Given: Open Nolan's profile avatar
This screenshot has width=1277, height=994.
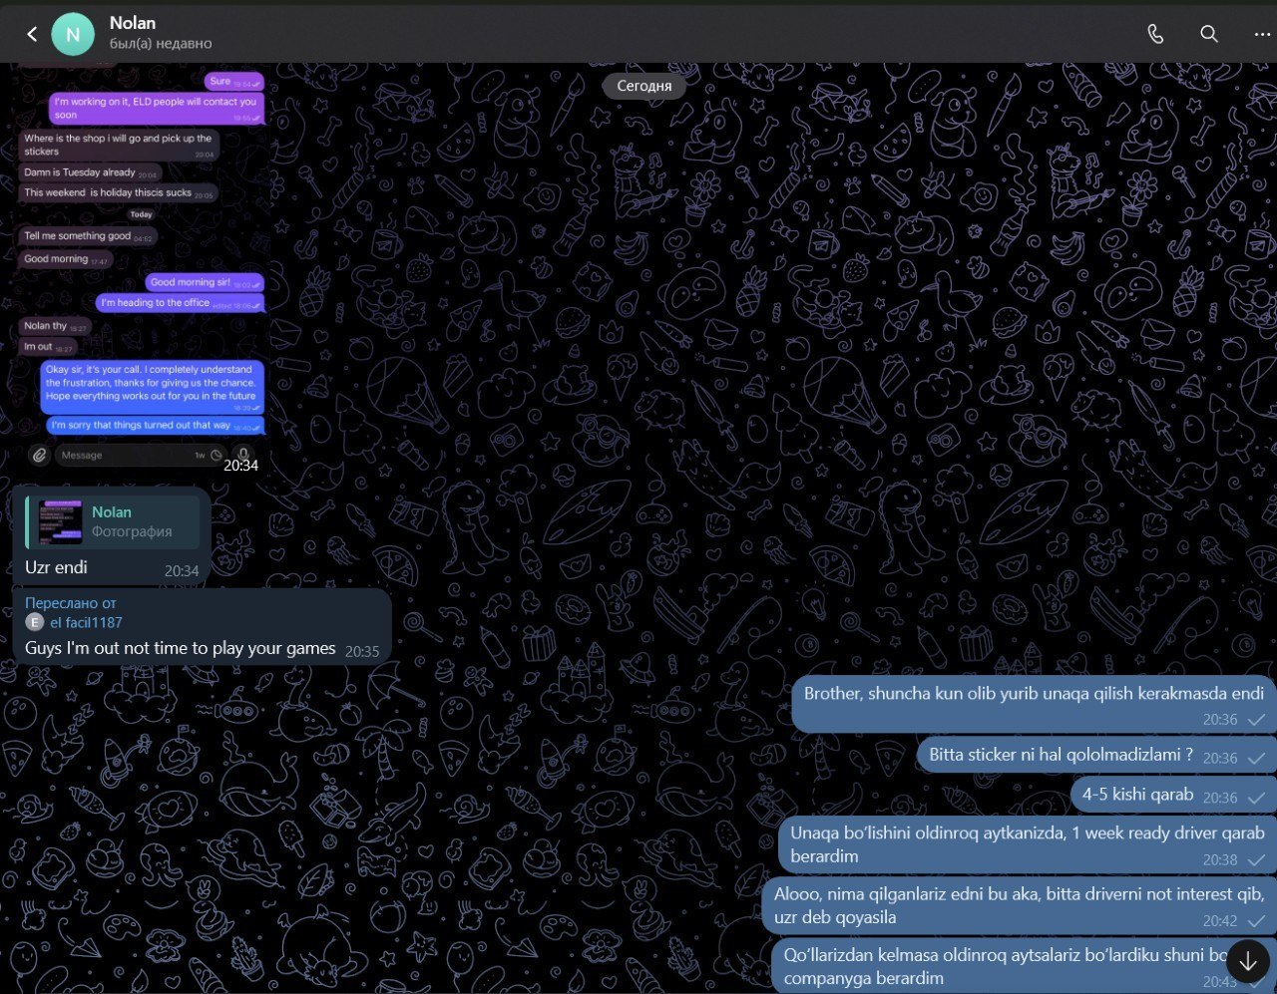Looking at the screenshot, I should (73, 34).
